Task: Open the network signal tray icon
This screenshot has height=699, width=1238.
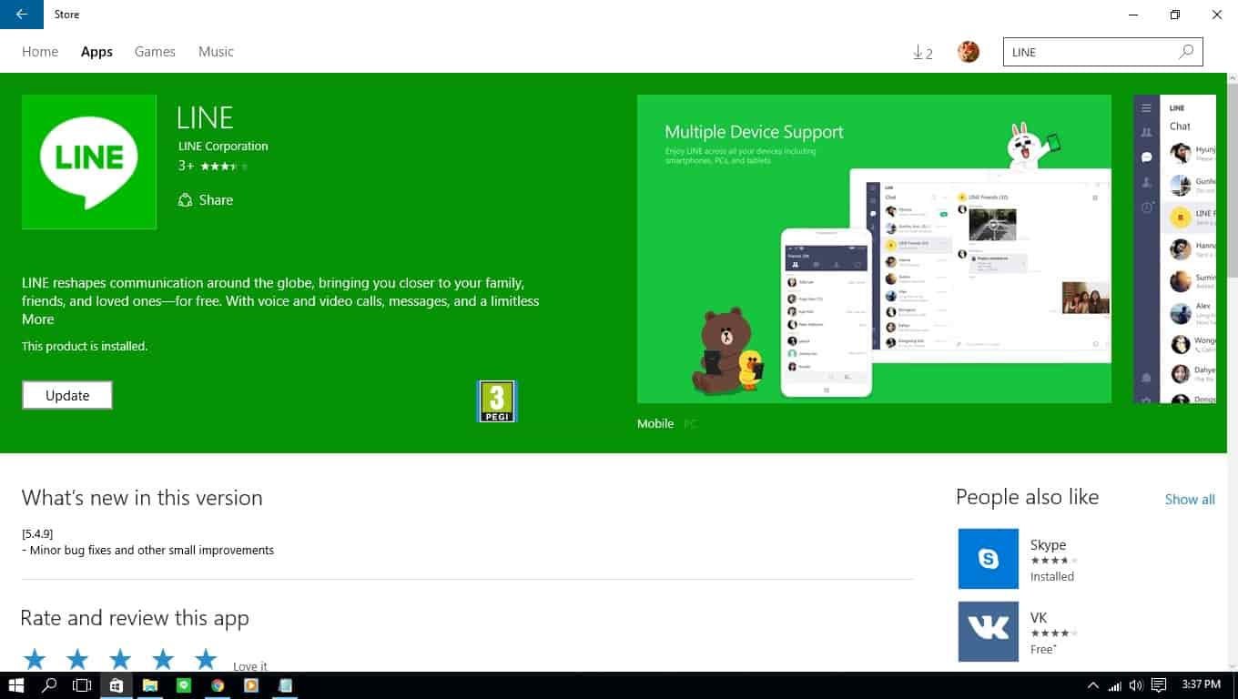Action: [1115, 685]
